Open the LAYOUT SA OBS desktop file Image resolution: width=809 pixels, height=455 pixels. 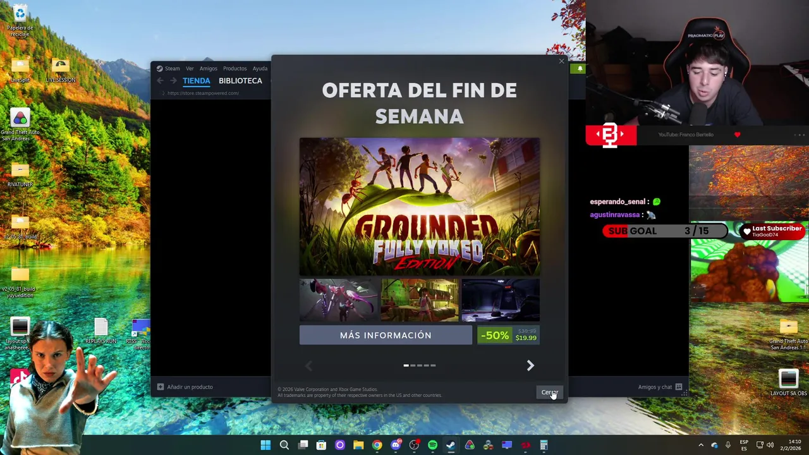(788, 383)
